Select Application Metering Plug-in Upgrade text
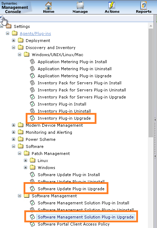 click(x=75, y=76)
